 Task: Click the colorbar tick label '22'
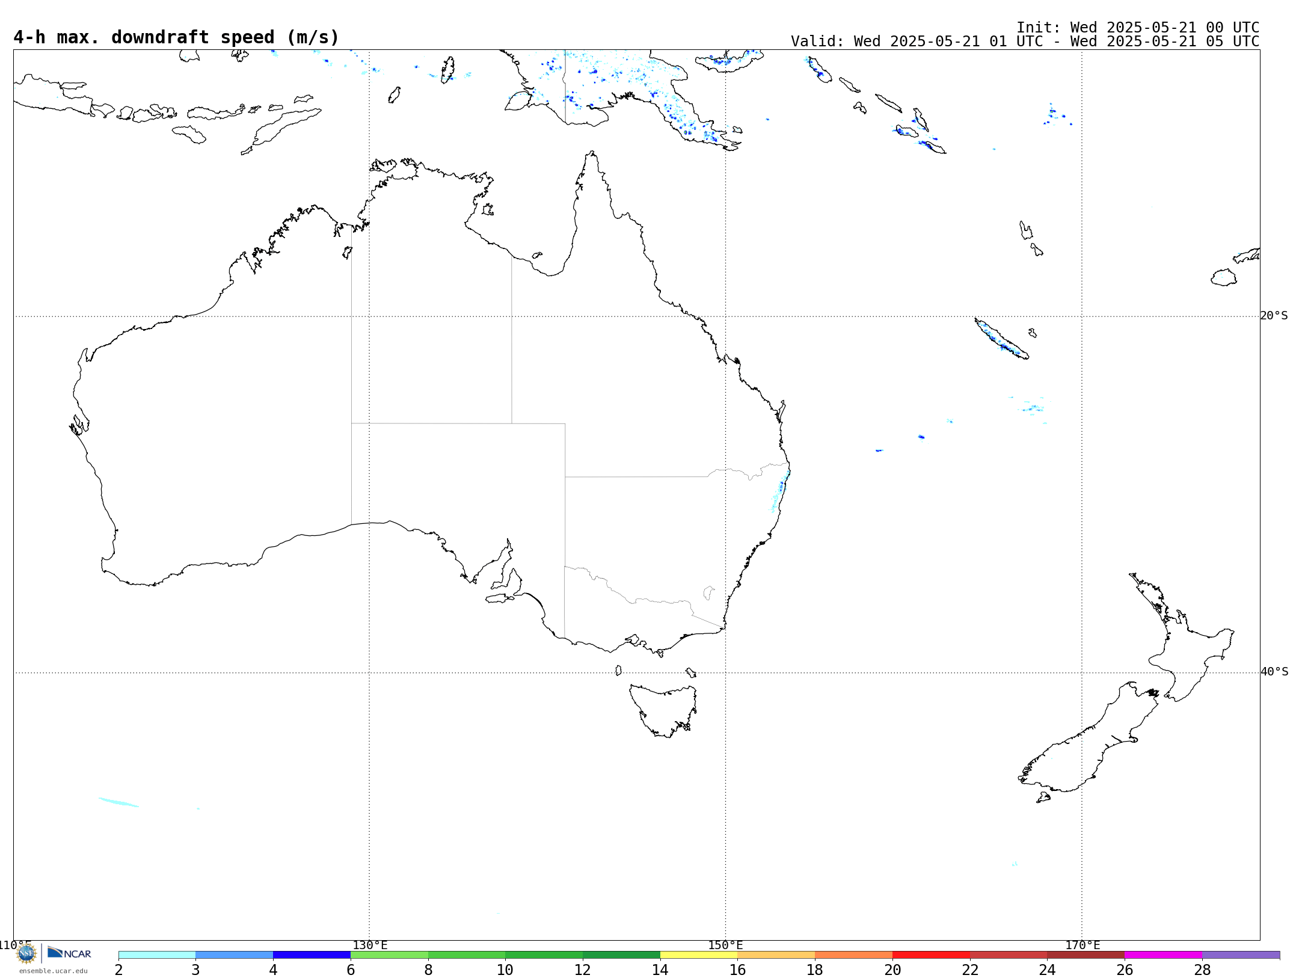point(970,970)
